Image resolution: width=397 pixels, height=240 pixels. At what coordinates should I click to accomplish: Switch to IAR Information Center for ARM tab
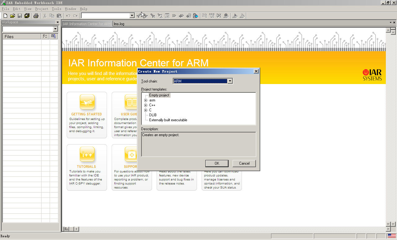pyautogui.click(x=87, y=24)
